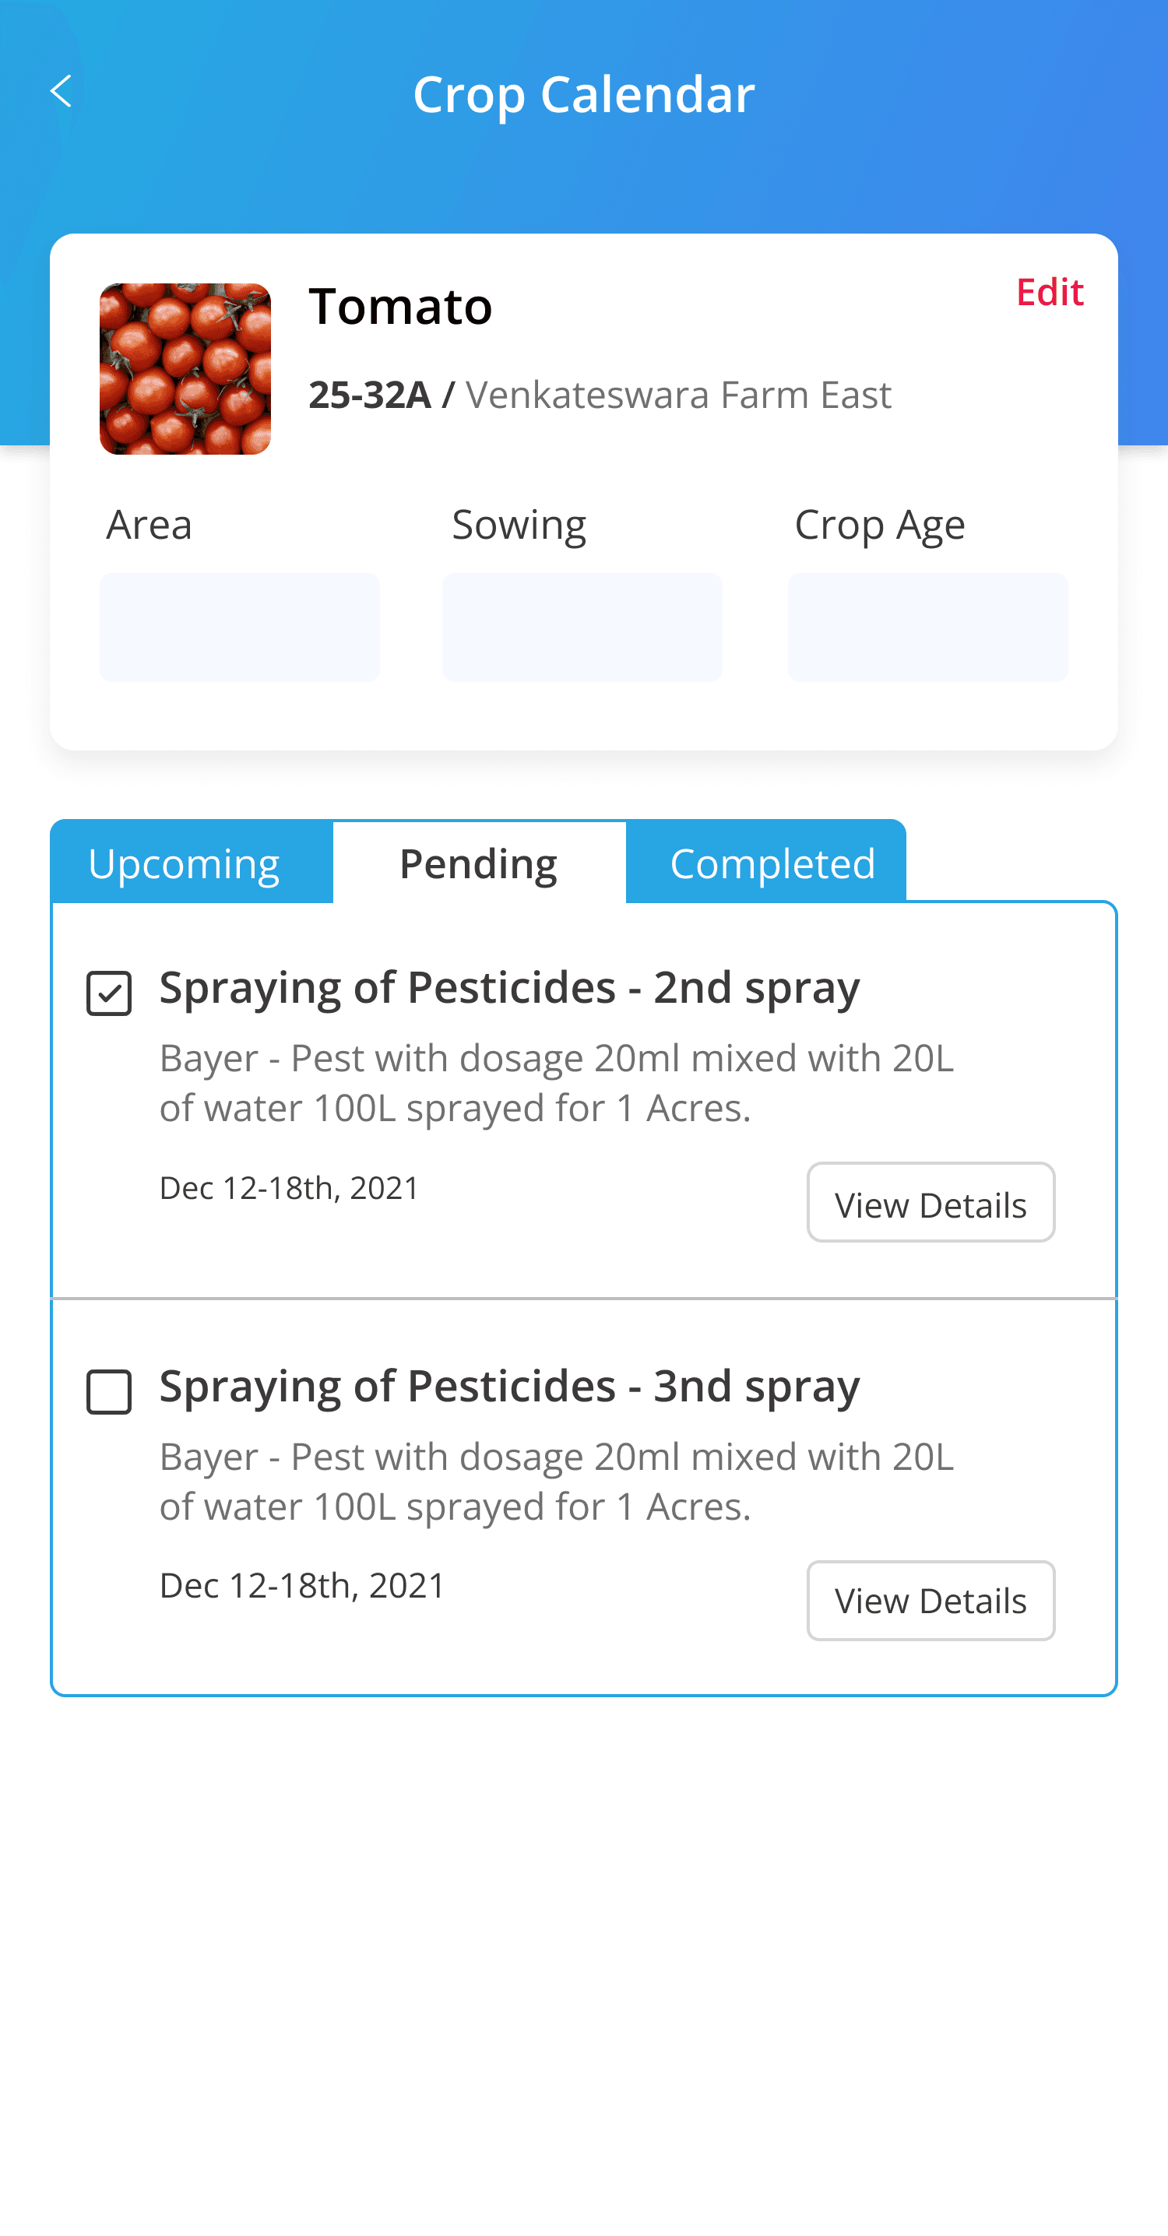Tap the Crop Calendar header title
This screenshot has height=2236, width=1168.
click(x=583, y=93)
